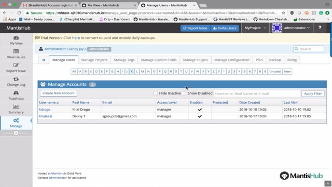332x187 pixels.
Task: Switch to the Manage Projects tab
Action: coord(94,60)
